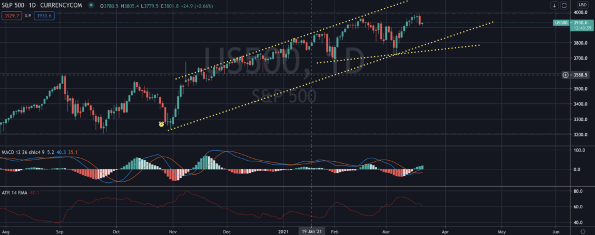
Task: Click the US500 price label tag
Action: tap(562, 23)
